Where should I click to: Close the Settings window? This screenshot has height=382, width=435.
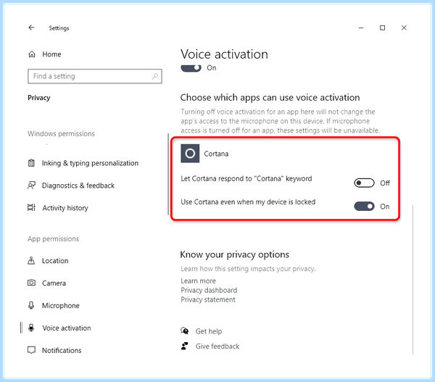404,28
